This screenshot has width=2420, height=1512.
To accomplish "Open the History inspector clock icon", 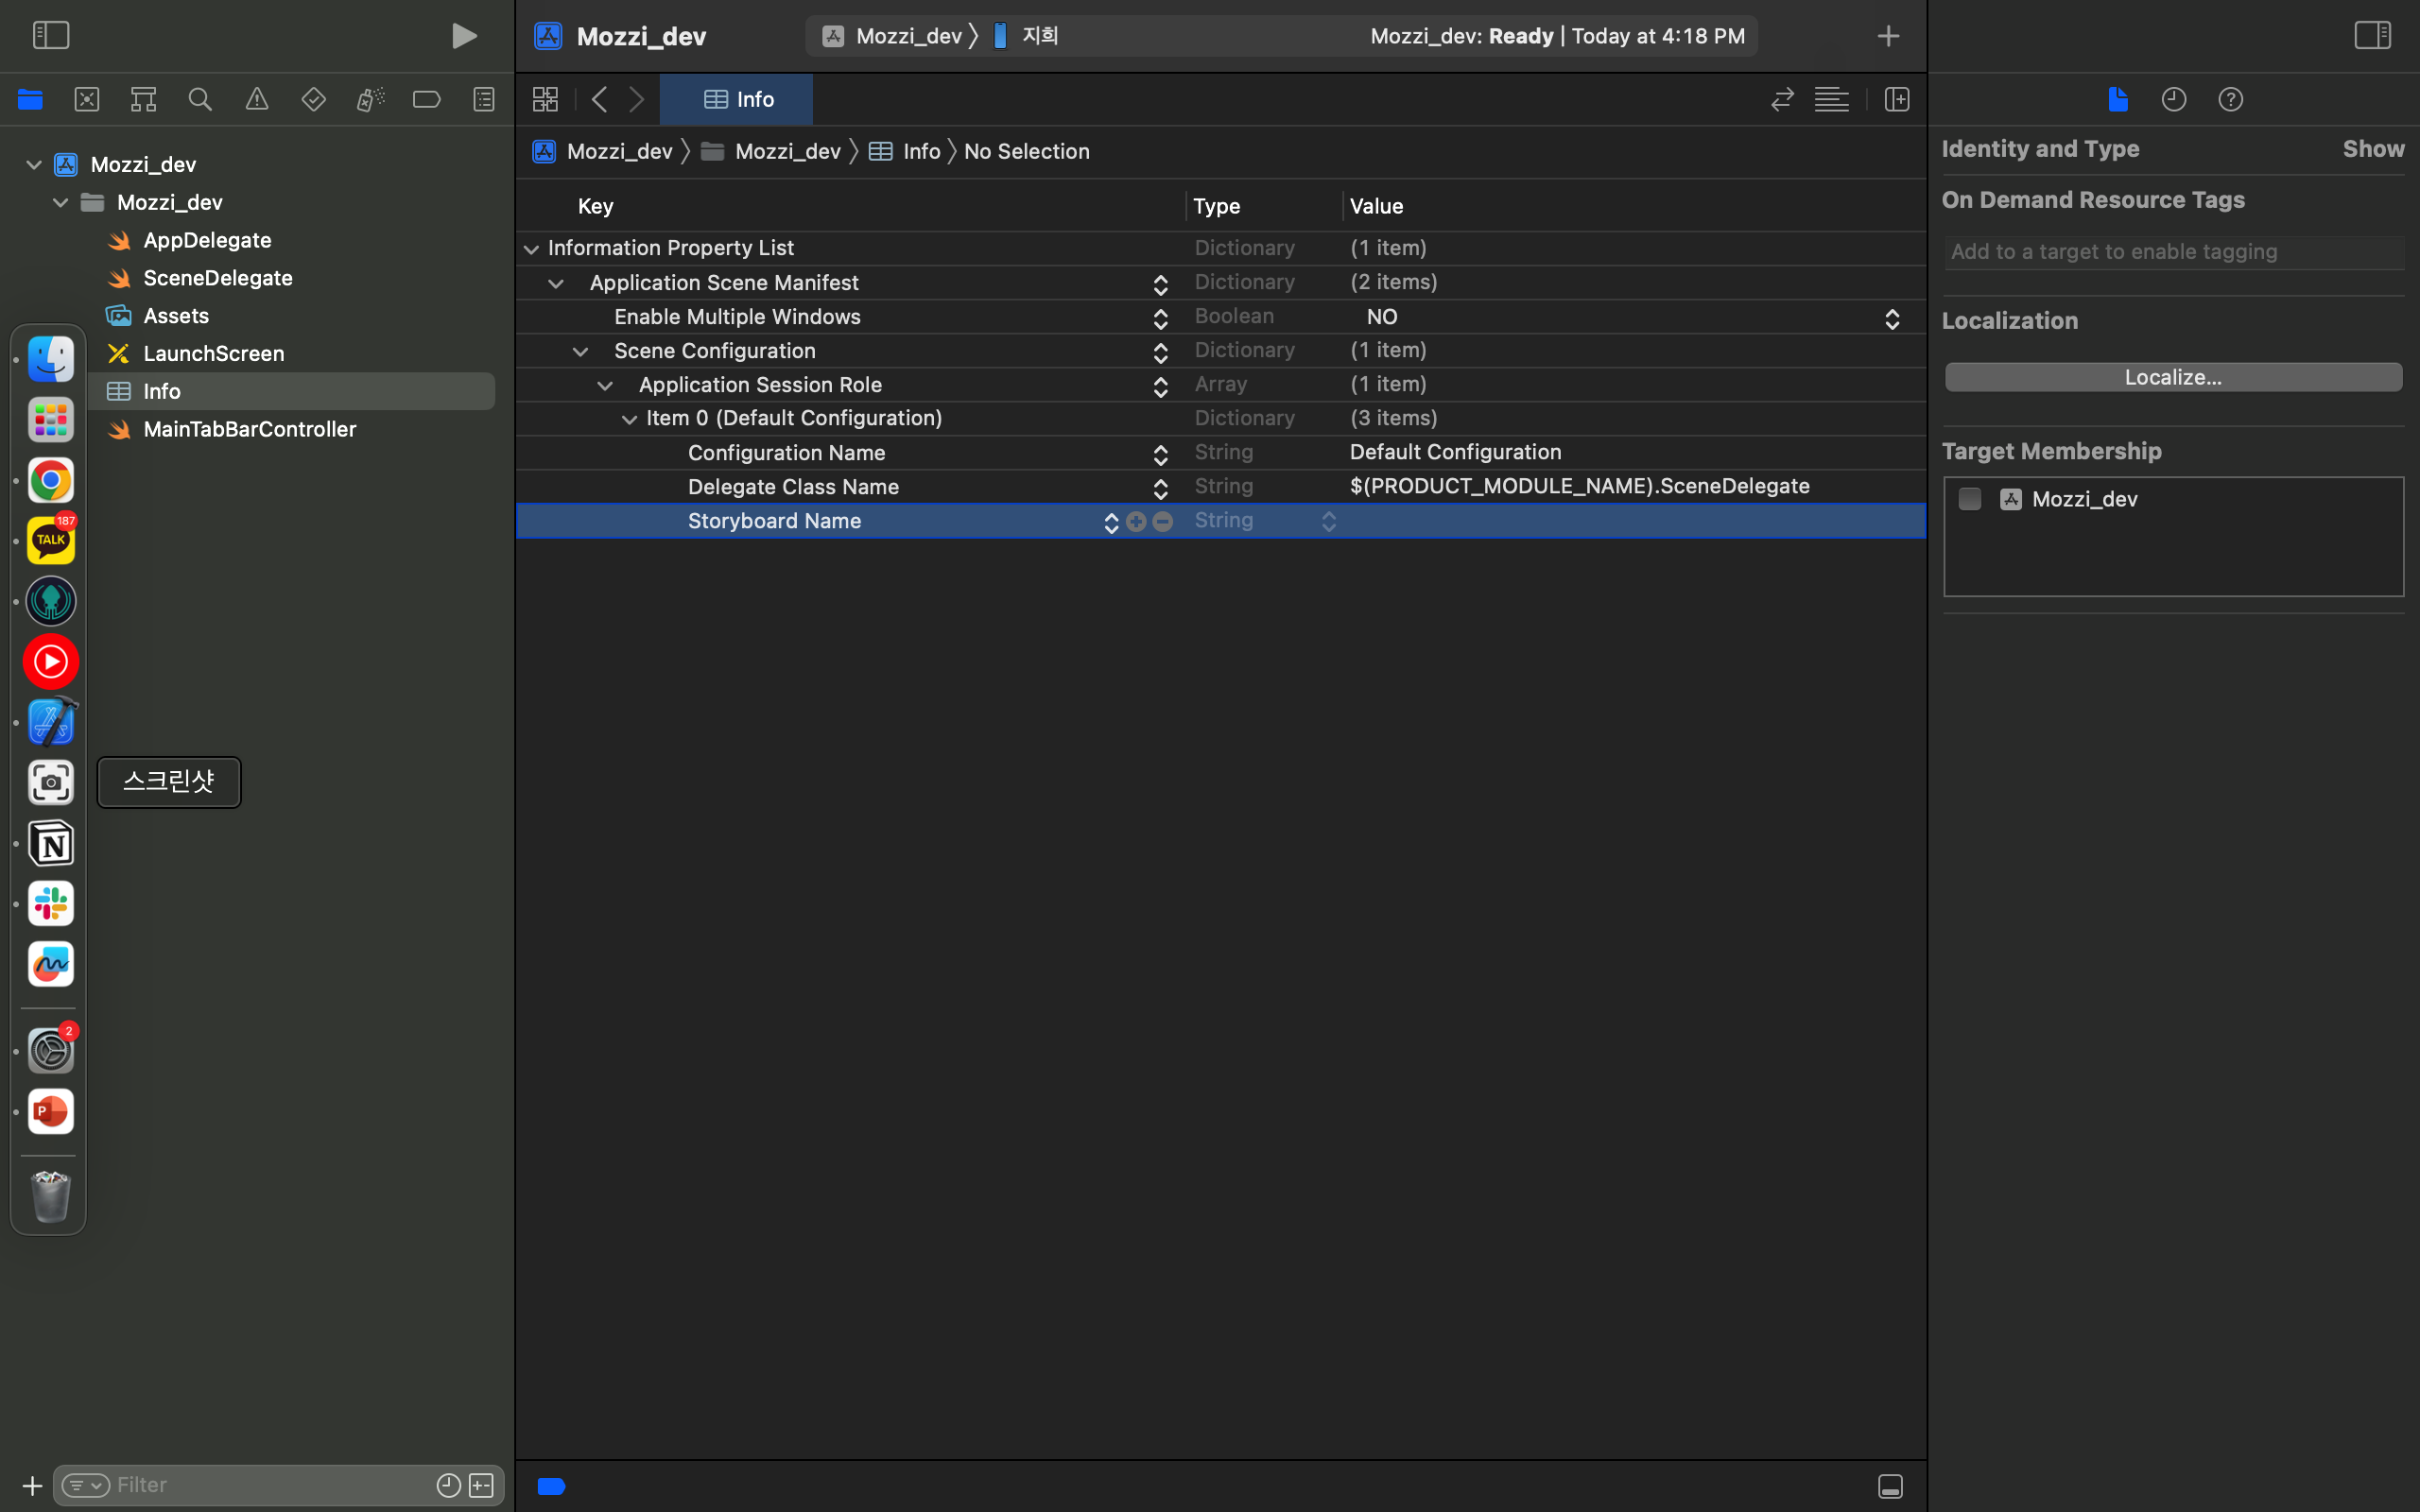I will [x=2173, y=99].
